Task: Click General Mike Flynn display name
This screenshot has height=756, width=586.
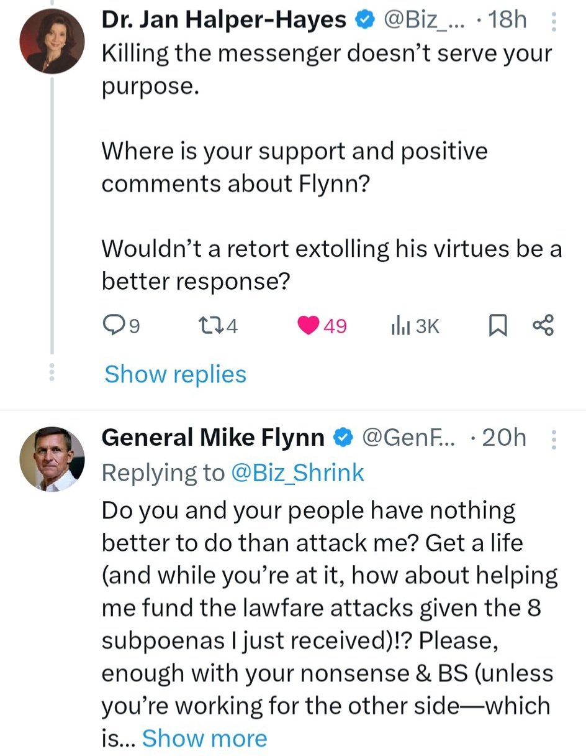Action: (212, 438)
